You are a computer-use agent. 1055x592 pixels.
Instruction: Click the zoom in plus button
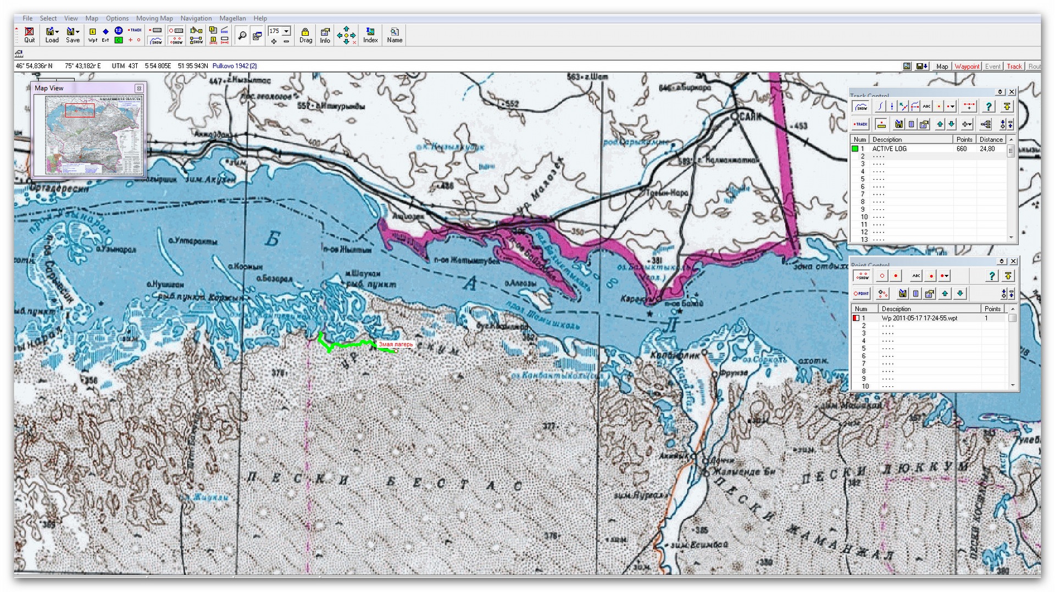[x=274, y=41]
